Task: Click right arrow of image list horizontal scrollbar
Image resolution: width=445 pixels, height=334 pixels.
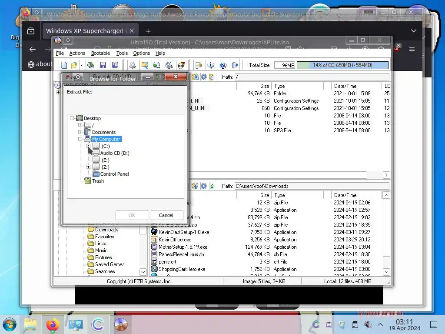Action: pyautogui.click(x=386, y=175)
